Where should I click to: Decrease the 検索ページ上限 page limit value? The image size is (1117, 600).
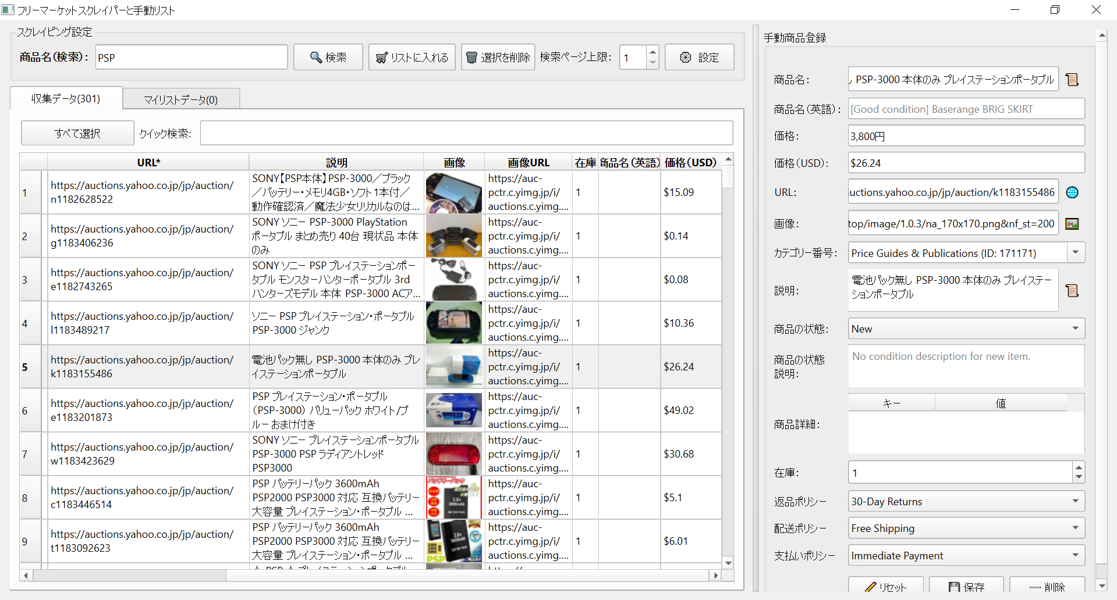pyautogui.click(x=653, y=63)
